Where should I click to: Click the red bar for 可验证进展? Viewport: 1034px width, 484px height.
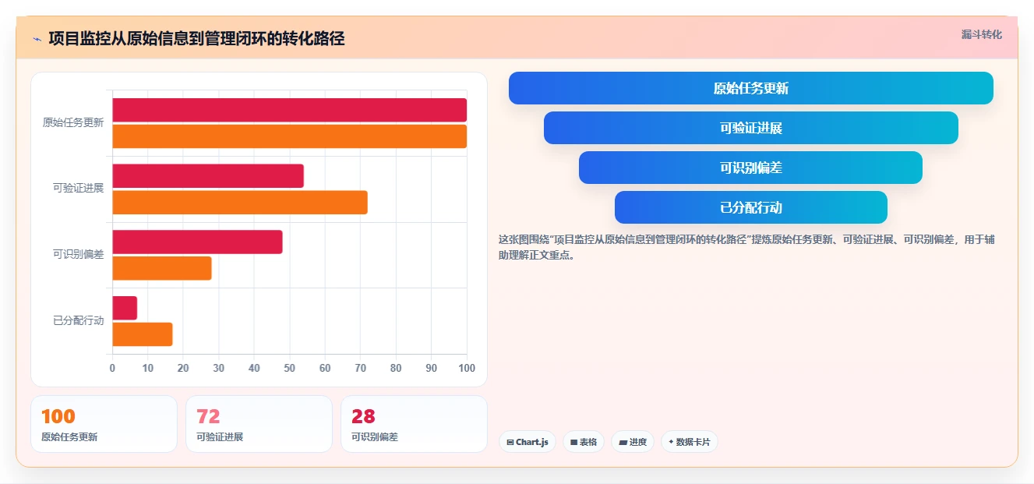pyautogui.click(x=208, y=176)
